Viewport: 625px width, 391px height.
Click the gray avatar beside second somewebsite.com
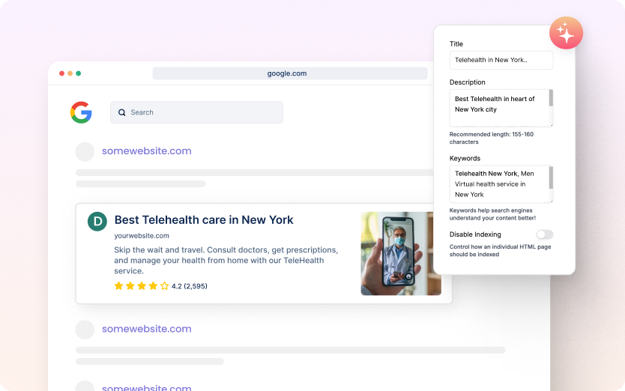[x=85, y=330]
